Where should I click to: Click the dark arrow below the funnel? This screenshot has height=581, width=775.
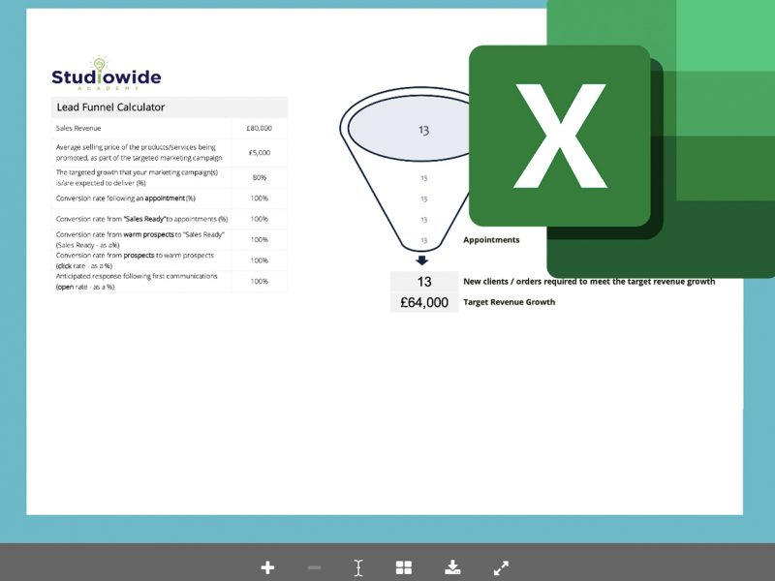(421, 260)
